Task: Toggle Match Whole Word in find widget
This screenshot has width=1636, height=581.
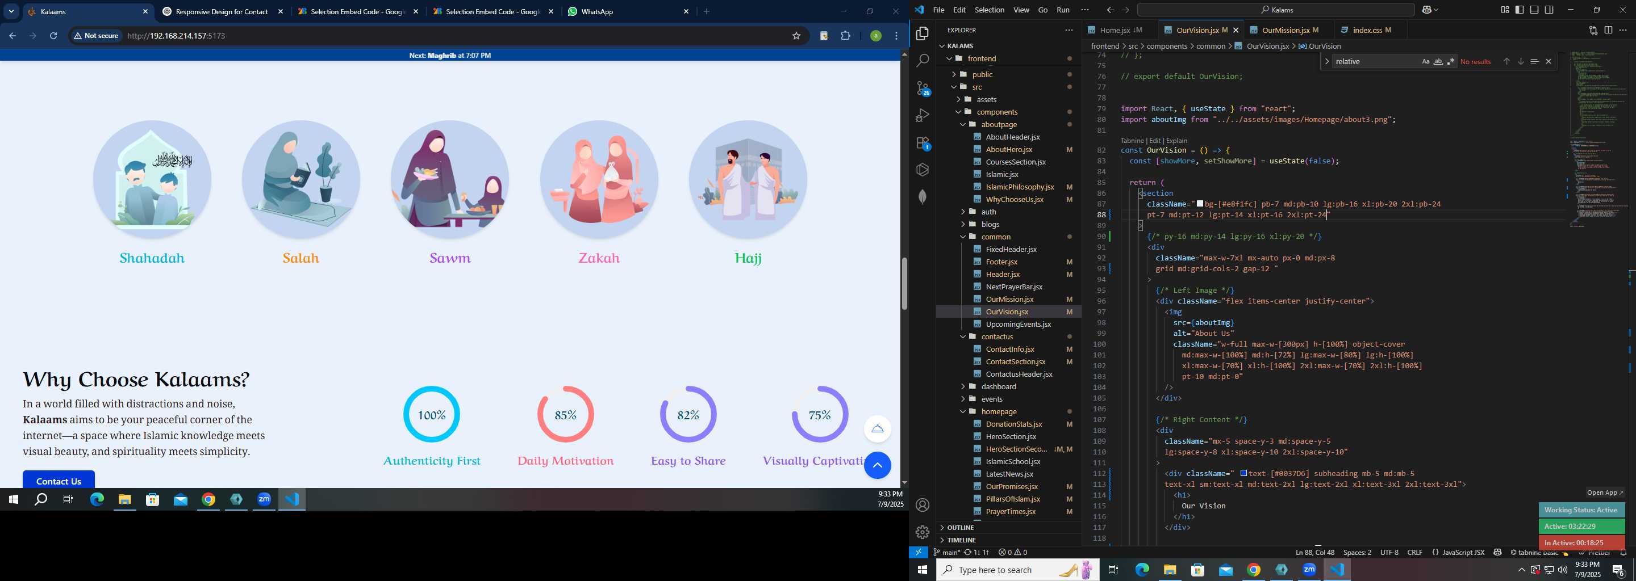Action: tap(1438, 61)
